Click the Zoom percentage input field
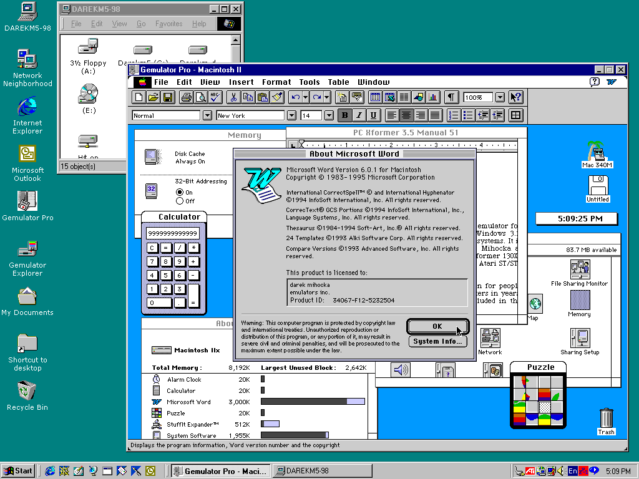The width and height of the screenshot is (639, 479). [x=479, y=97]
